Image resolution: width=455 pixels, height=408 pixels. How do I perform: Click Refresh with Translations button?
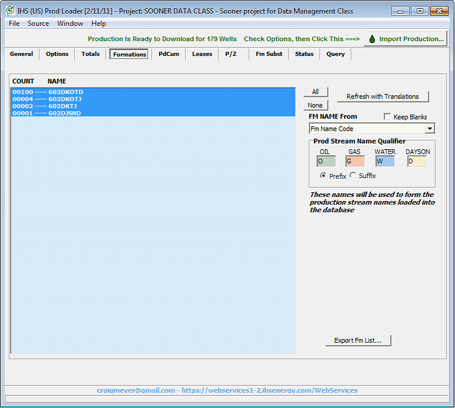(x=383, y=97)
